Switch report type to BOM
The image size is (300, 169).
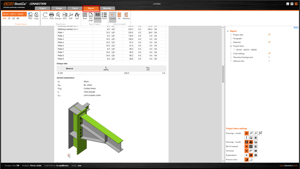[x=104, y=16]
